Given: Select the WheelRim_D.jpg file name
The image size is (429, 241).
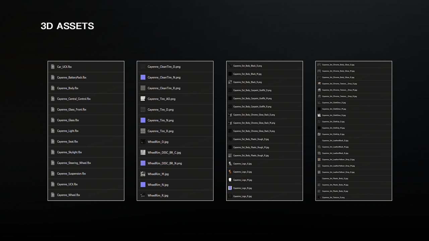Looking at the screenshot, I should pos(158,142).
